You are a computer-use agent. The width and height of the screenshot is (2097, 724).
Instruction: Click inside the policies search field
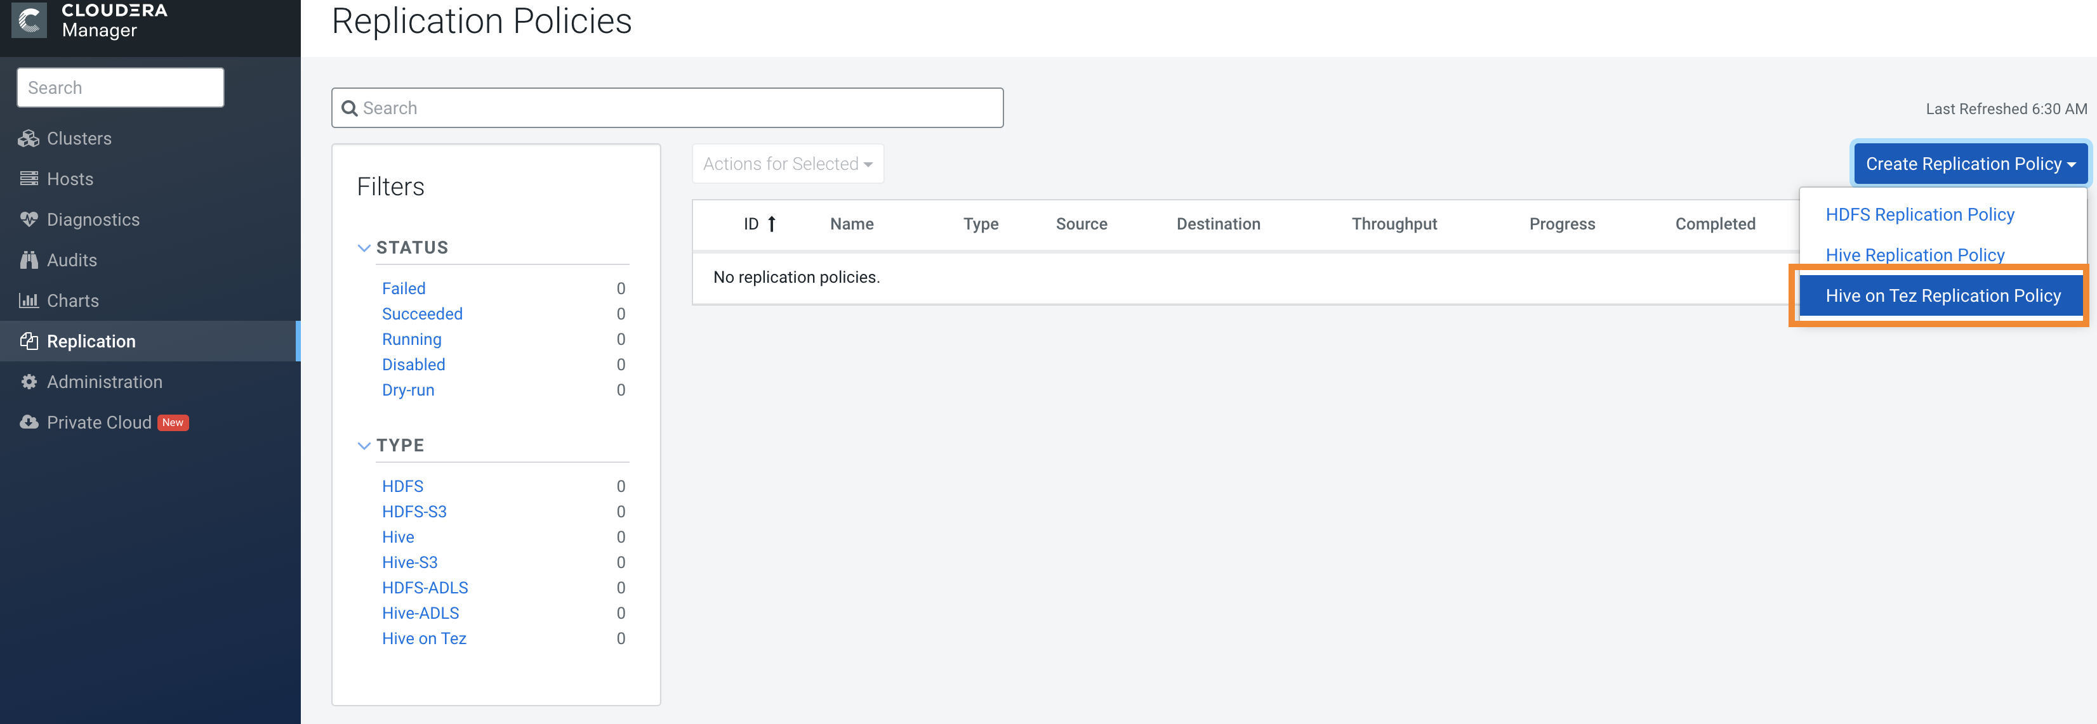coord(666,107)
